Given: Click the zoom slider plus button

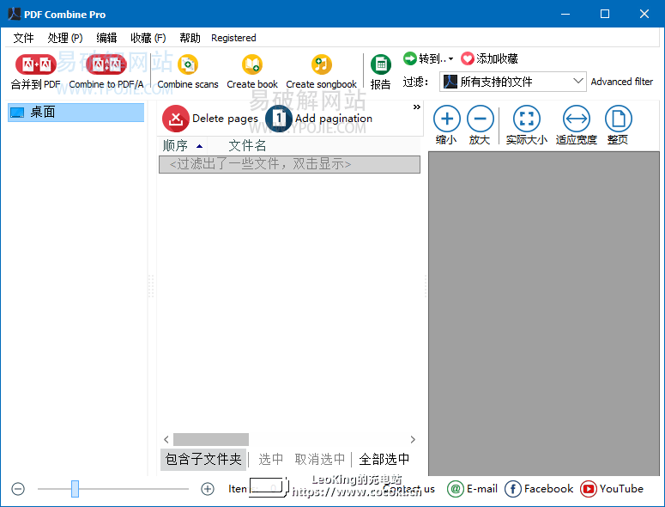Looking at the screenshot, I should [208, 489].
